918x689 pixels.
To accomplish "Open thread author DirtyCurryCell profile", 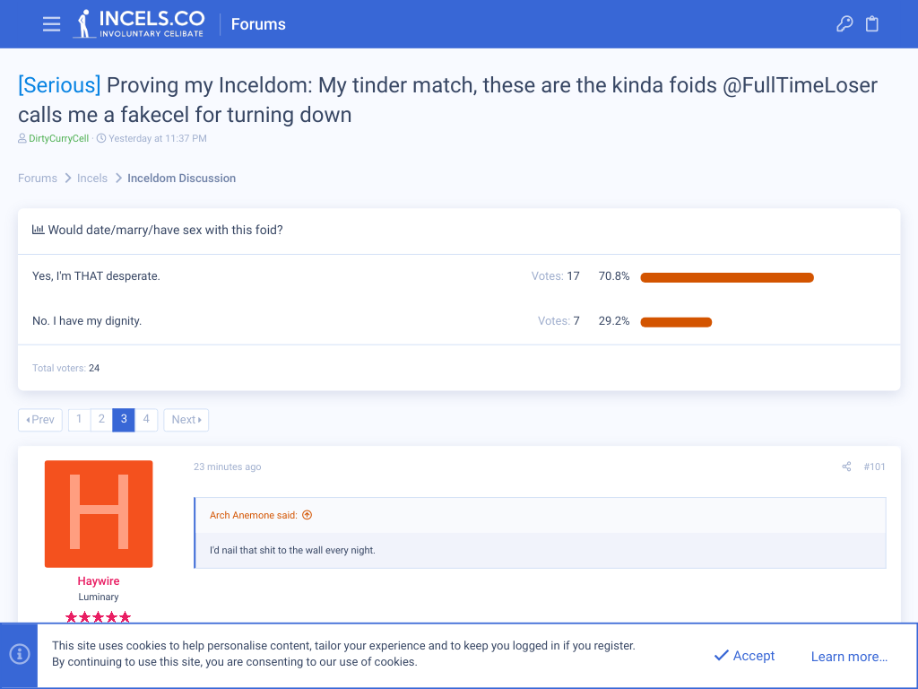I will (58, 139).
